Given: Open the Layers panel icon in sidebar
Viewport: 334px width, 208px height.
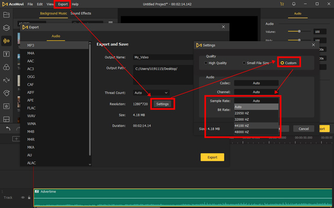Looking at the screenshot, I should point(6,28).
